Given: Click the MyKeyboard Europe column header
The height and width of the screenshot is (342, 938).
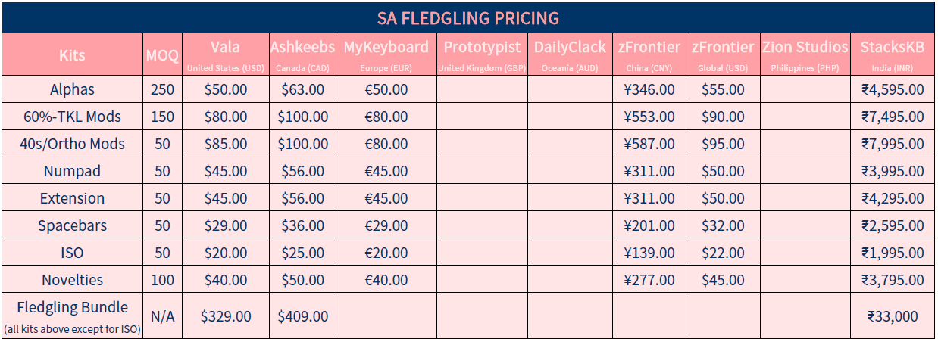Looking at the screenshot, I should coord(386,54).
